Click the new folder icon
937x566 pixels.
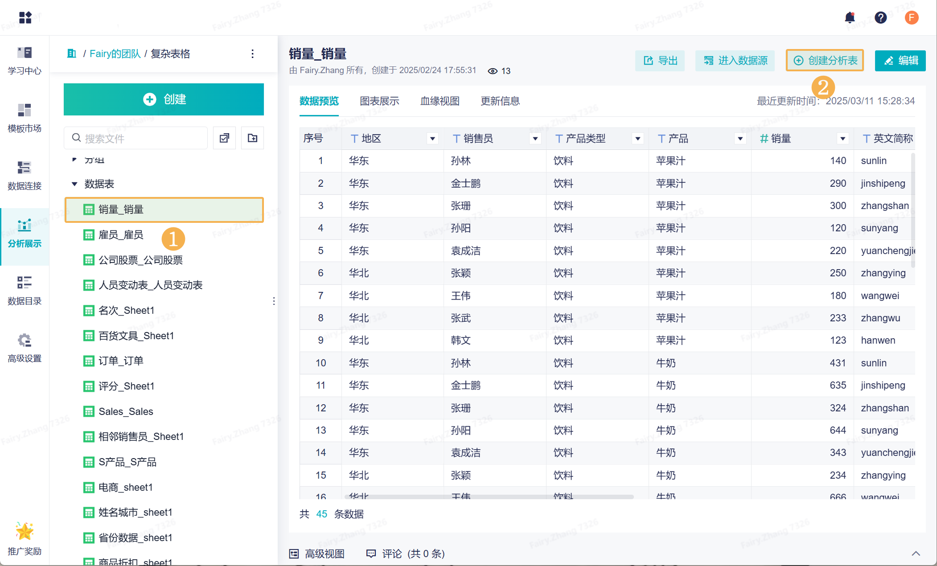[252, 138]
